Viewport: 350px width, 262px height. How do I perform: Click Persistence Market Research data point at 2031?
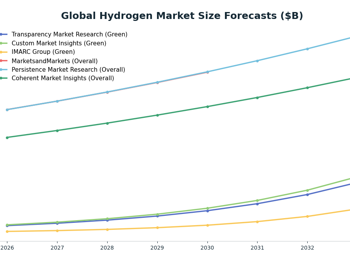258,61
